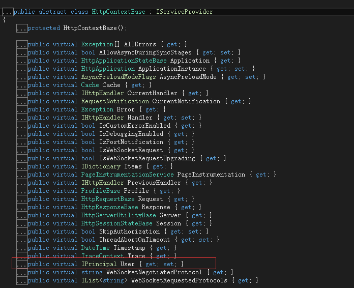This screenshot has height=288, width=354.
Task: Expand collapsed block beside Session property
Action: 22,223
